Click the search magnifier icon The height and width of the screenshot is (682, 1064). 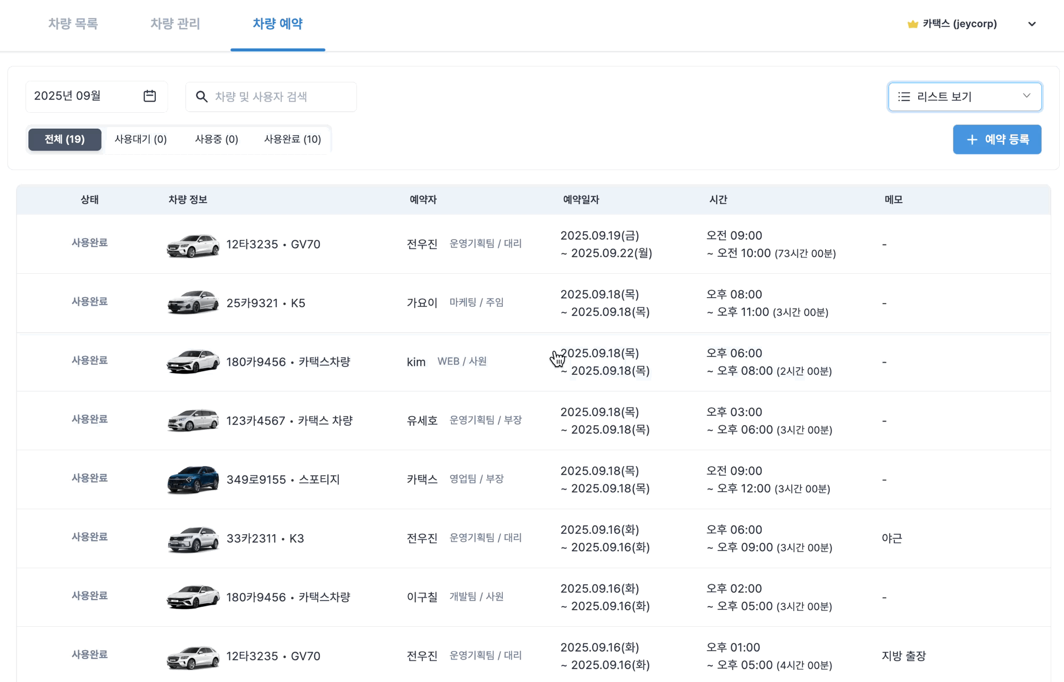coord(202,97)
